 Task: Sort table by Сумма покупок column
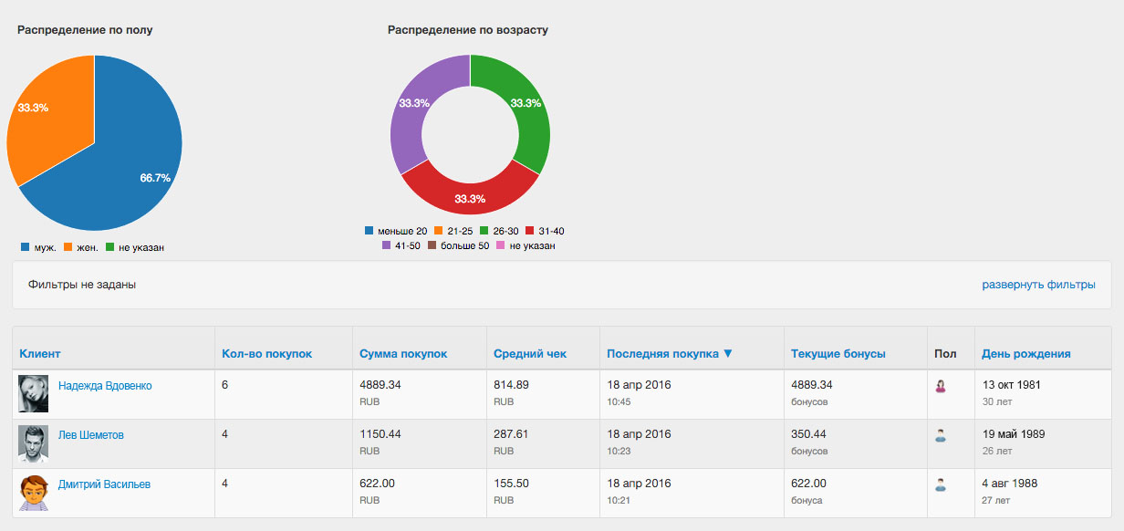[403, 354]
